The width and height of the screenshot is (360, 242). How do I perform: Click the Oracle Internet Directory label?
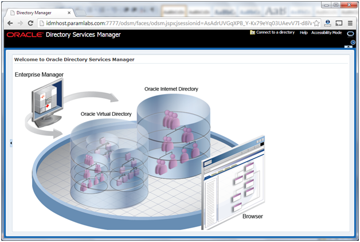tap(171, 89)
